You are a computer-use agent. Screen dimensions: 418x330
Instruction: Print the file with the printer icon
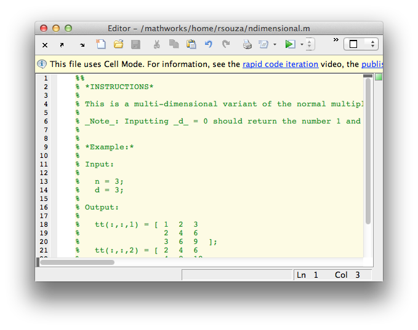(x=247, y=44)
